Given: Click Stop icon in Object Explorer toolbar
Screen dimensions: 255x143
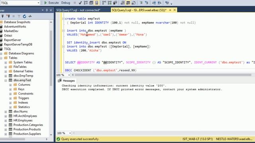Looking at the screenshot, I should tap(14, 16).
